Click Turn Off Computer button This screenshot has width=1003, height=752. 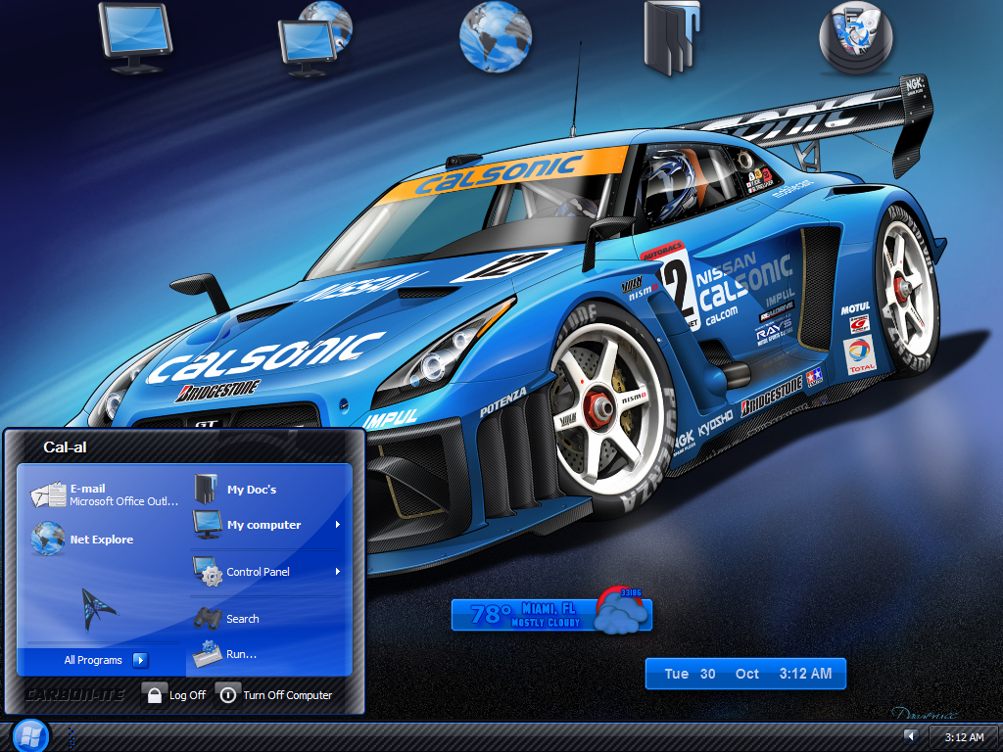[274, 694]
